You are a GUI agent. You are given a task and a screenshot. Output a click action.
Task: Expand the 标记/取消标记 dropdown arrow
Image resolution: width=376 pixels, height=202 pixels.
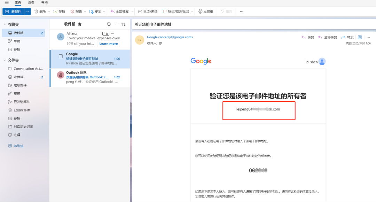click(x=192, y=11)
